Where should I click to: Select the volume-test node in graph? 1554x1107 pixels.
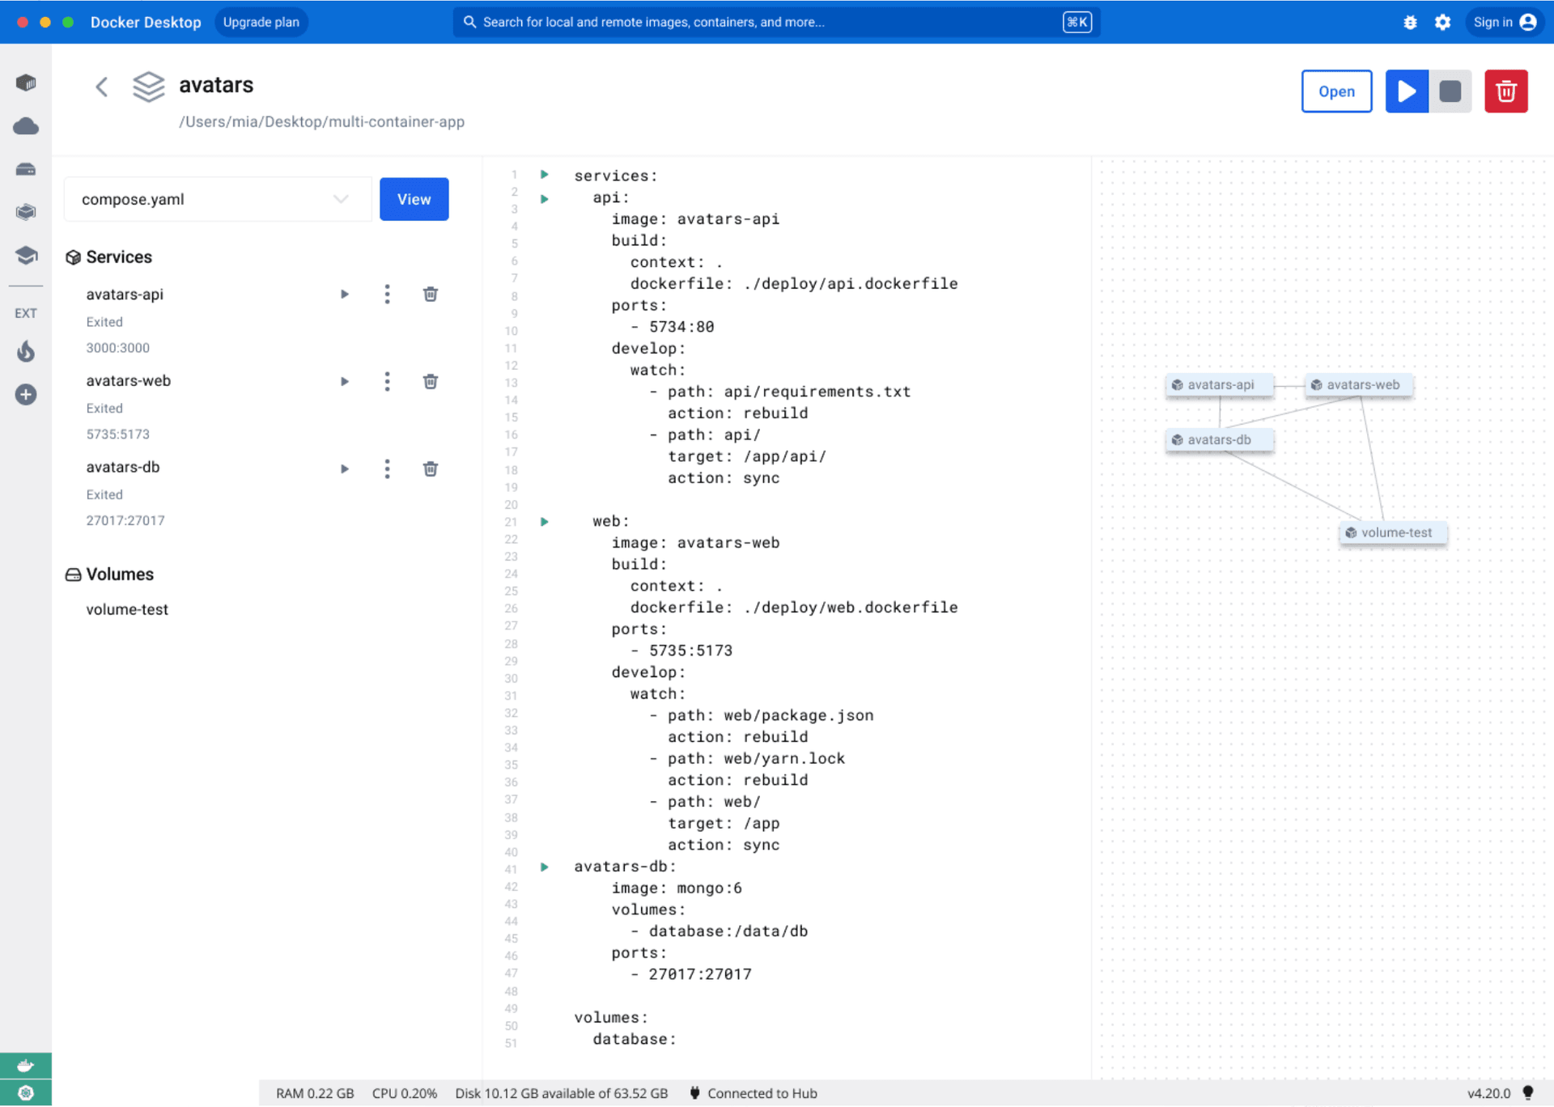click(1393, 532)
